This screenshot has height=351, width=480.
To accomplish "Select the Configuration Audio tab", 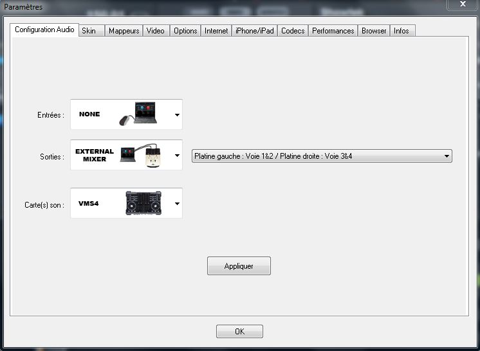I will (44, 30).
